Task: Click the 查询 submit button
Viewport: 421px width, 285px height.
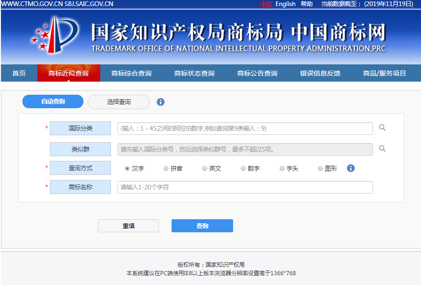Action: (x=202, y=225)
